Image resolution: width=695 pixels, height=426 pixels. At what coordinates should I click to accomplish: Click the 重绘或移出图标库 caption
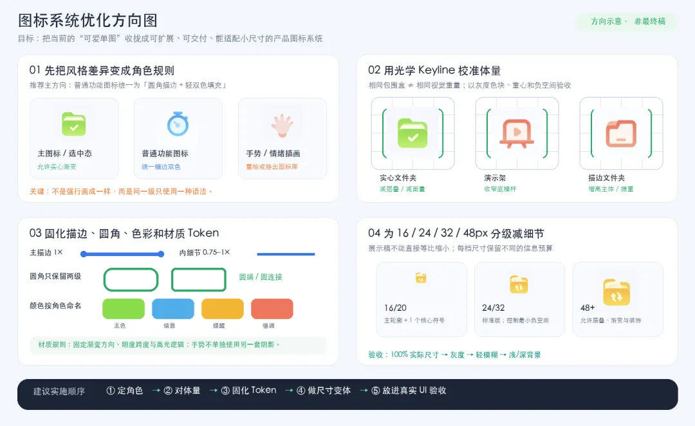click(272, 167)
